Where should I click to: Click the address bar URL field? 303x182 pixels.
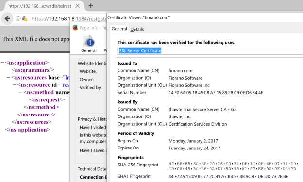click(69, 19)
